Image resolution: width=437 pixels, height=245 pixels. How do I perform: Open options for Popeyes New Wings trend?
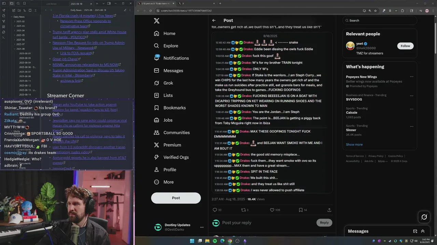[411, 77]
